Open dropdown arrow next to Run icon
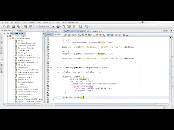This screenshot has width=174, height=130. coord(77,26)
